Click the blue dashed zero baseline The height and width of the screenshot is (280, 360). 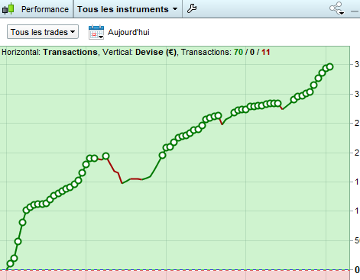pyautogui.click(x=175, y=270)
